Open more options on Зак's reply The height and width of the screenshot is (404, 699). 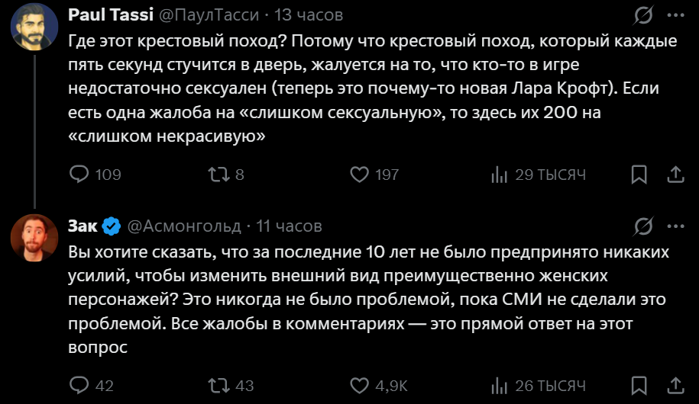tap(675, 226)
